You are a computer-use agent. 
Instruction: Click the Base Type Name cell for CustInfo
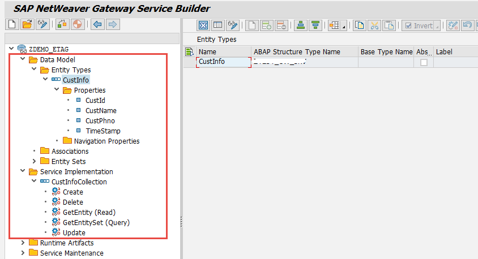(x=386, y=62)
